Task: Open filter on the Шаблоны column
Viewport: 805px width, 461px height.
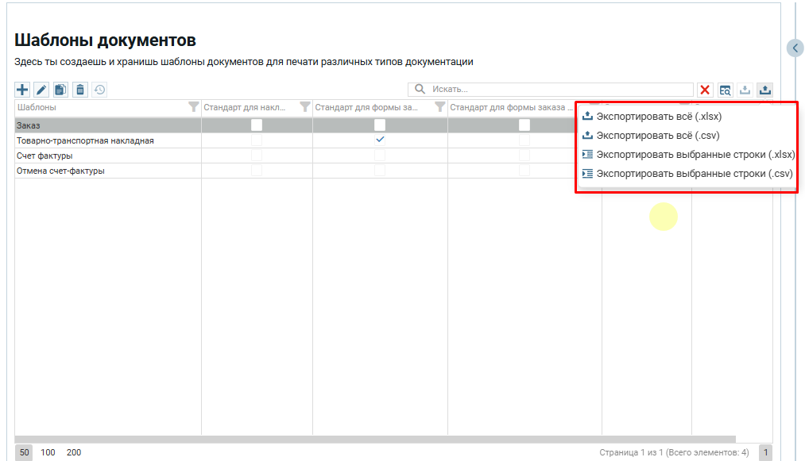Action: point(193,107)
